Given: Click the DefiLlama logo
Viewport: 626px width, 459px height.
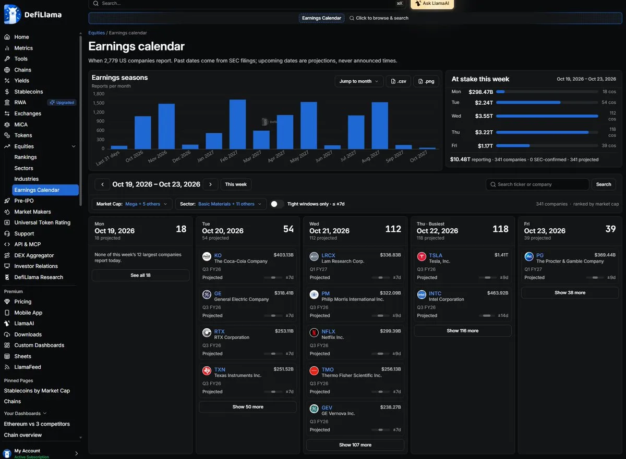Looking at the screenshot, I should tap(32, 15).
